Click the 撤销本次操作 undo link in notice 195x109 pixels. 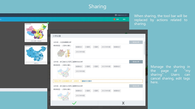[x=87, y=81]
